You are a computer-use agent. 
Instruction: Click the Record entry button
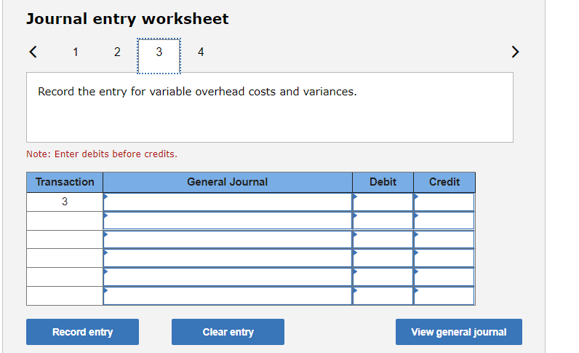tap(82, 332)
